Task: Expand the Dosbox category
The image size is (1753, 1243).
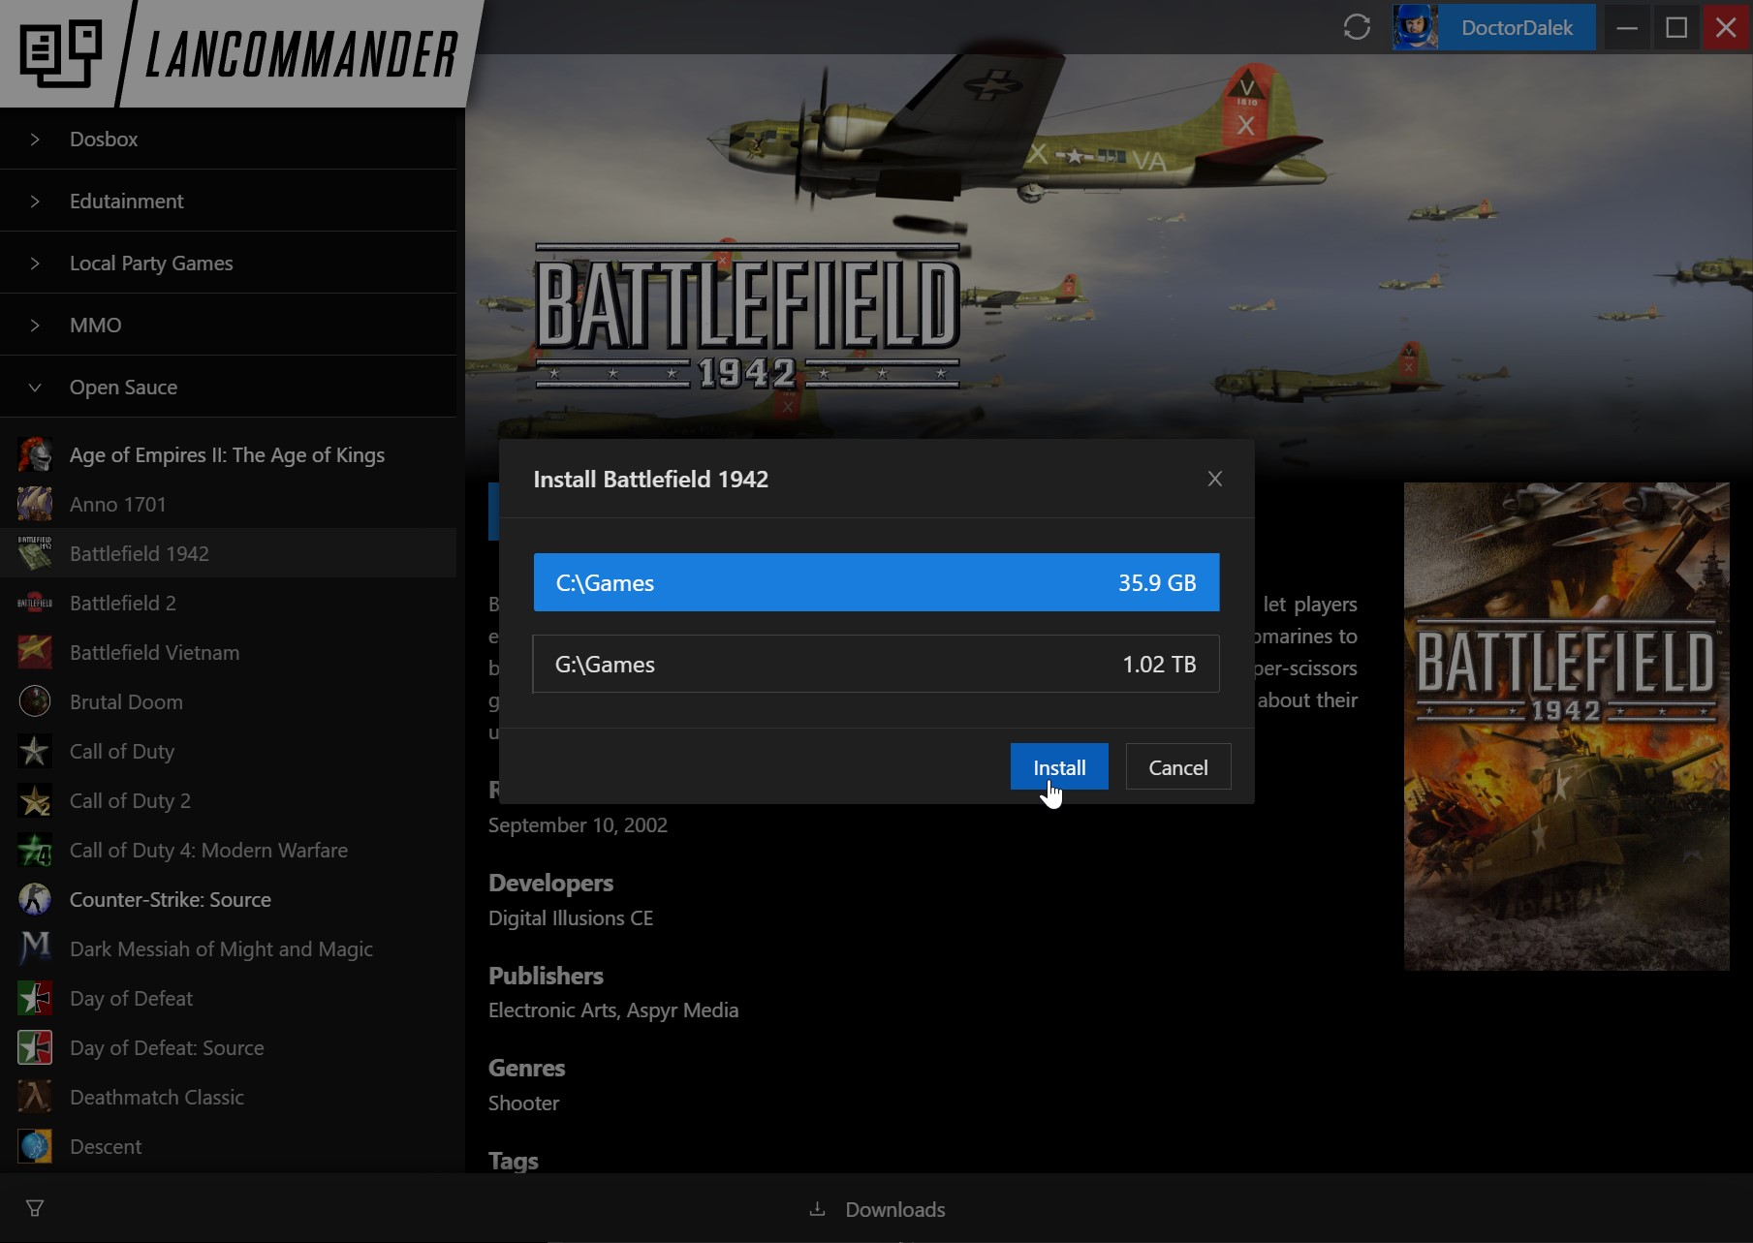Action: [x=104, y=139]
